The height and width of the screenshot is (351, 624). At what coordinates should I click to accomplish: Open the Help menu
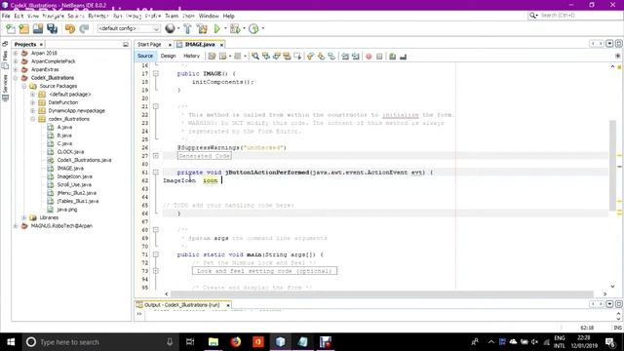pos(228,16)
